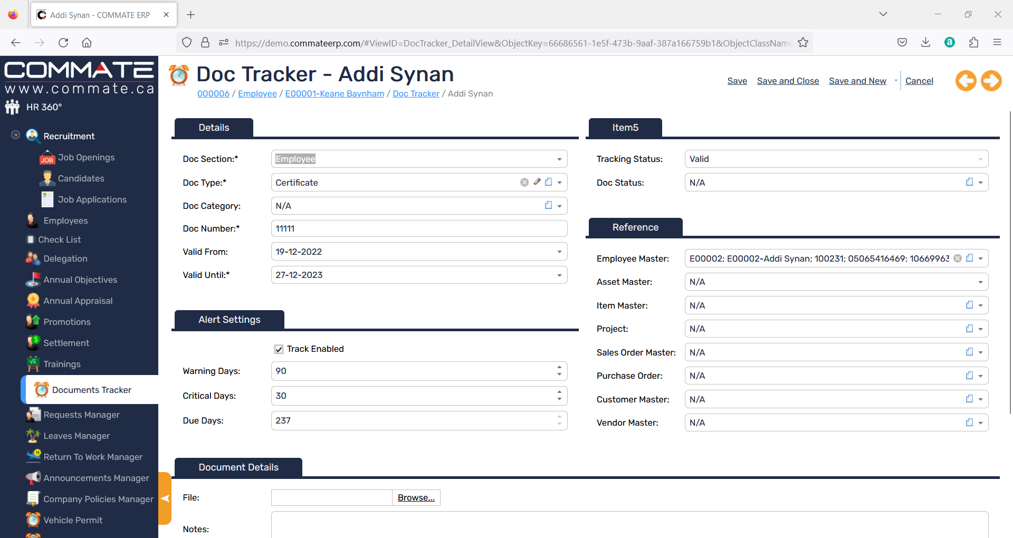
Task: Collapse the HR 360 navigation group
Action: (16, 135)
